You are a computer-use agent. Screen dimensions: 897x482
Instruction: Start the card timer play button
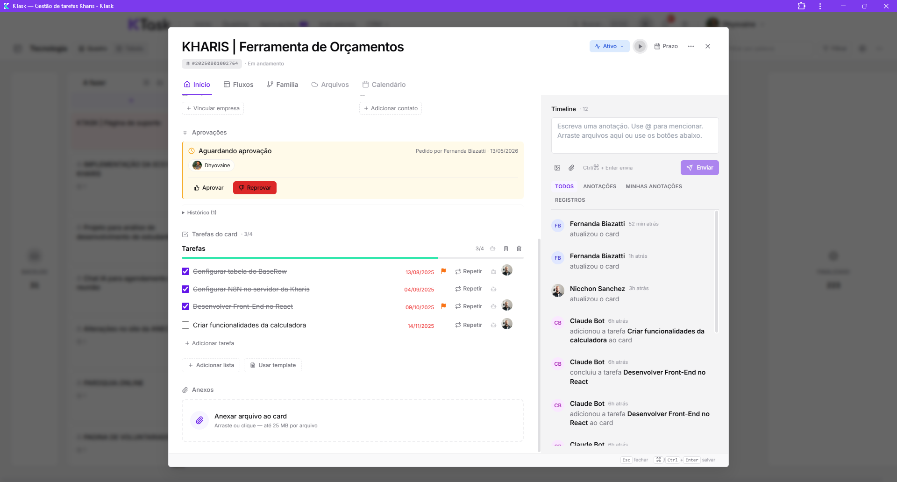[x=640, y=46]
